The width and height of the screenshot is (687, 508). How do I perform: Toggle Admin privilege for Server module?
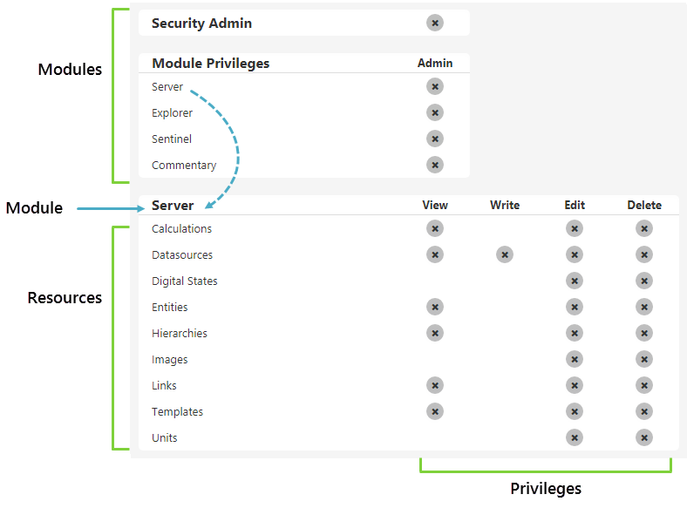pos(435,86)
